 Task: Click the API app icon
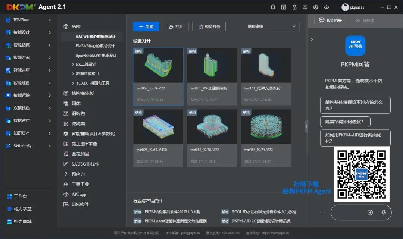click(66, 194)
